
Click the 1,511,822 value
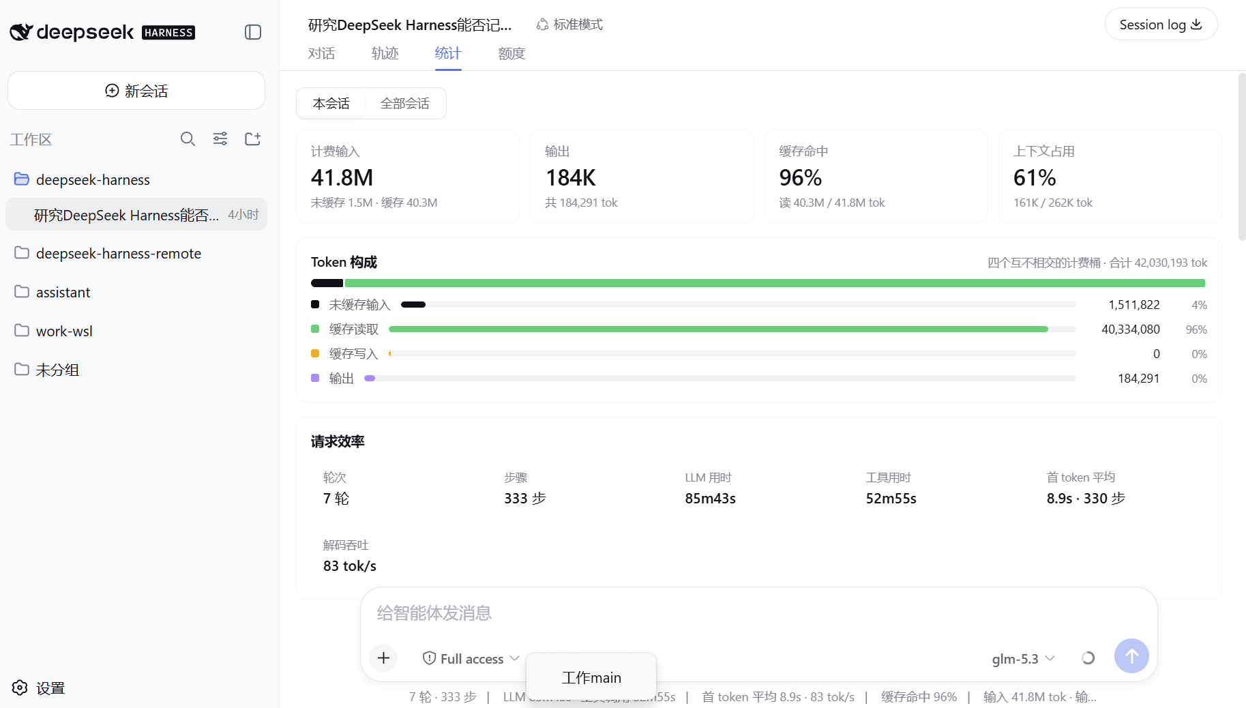pyautogui.click(x=1134, y=304)
